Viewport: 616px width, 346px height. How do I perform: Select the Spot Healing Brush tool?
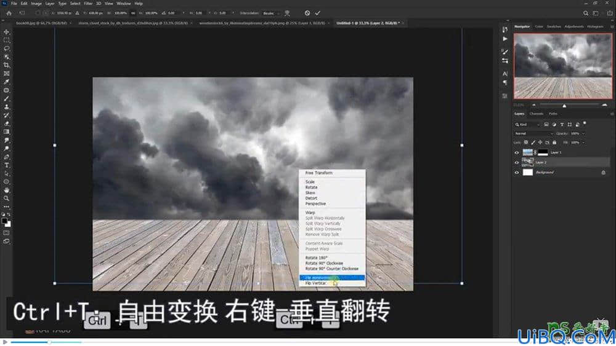(6, 90)
